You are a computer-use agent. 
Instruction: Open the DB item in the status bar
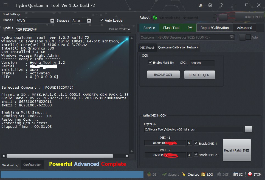pyautogui.click(x=152, y=175)
